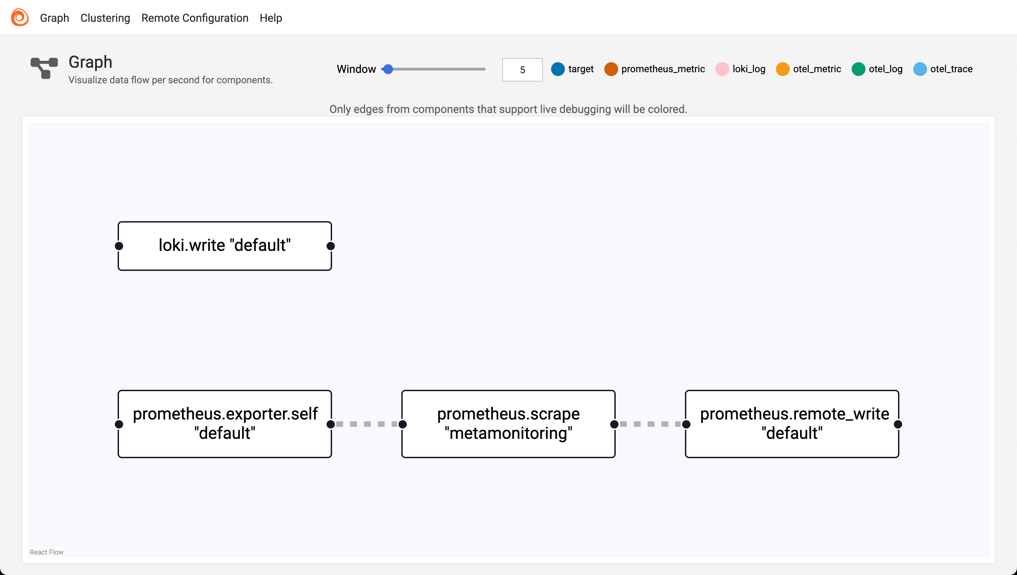Click the "otel_trace" legend label
This screenshot has height=575, width=1017.
coord(951,69)
